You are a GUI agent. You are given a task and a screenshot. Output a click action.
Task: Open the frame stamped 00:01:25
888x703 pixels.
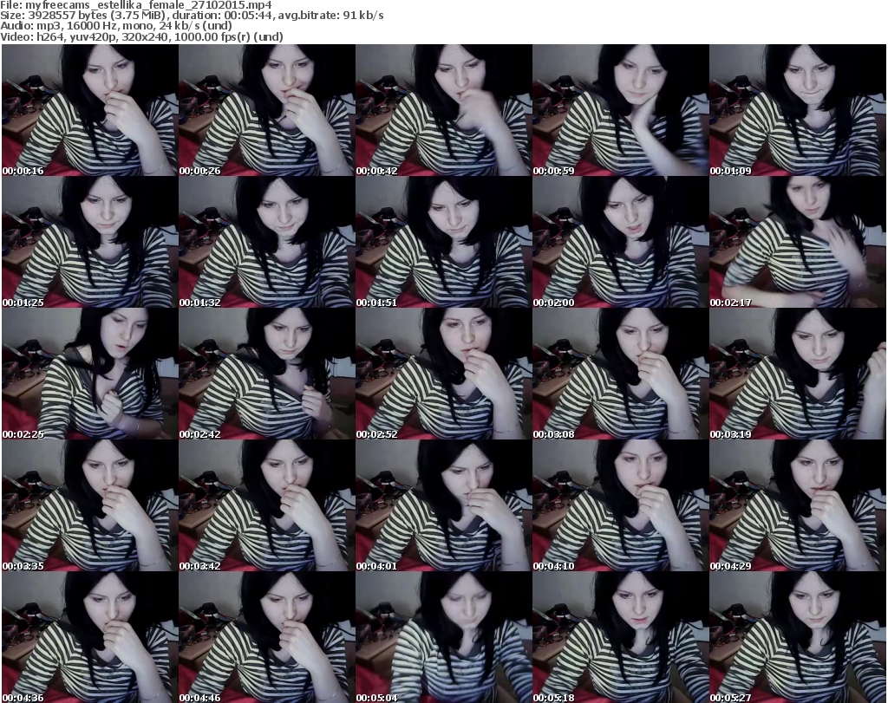coord(90,242)
